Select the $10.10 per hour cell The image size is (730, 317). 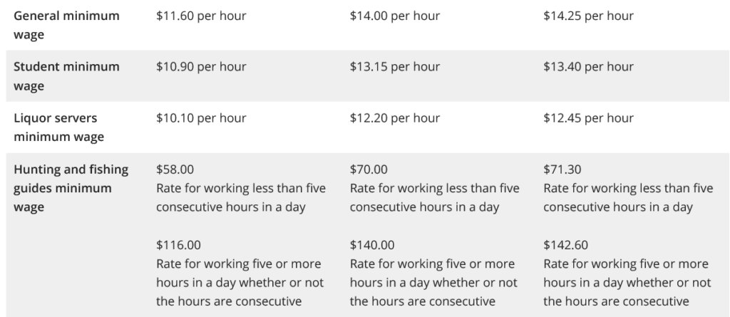(201, 118)
